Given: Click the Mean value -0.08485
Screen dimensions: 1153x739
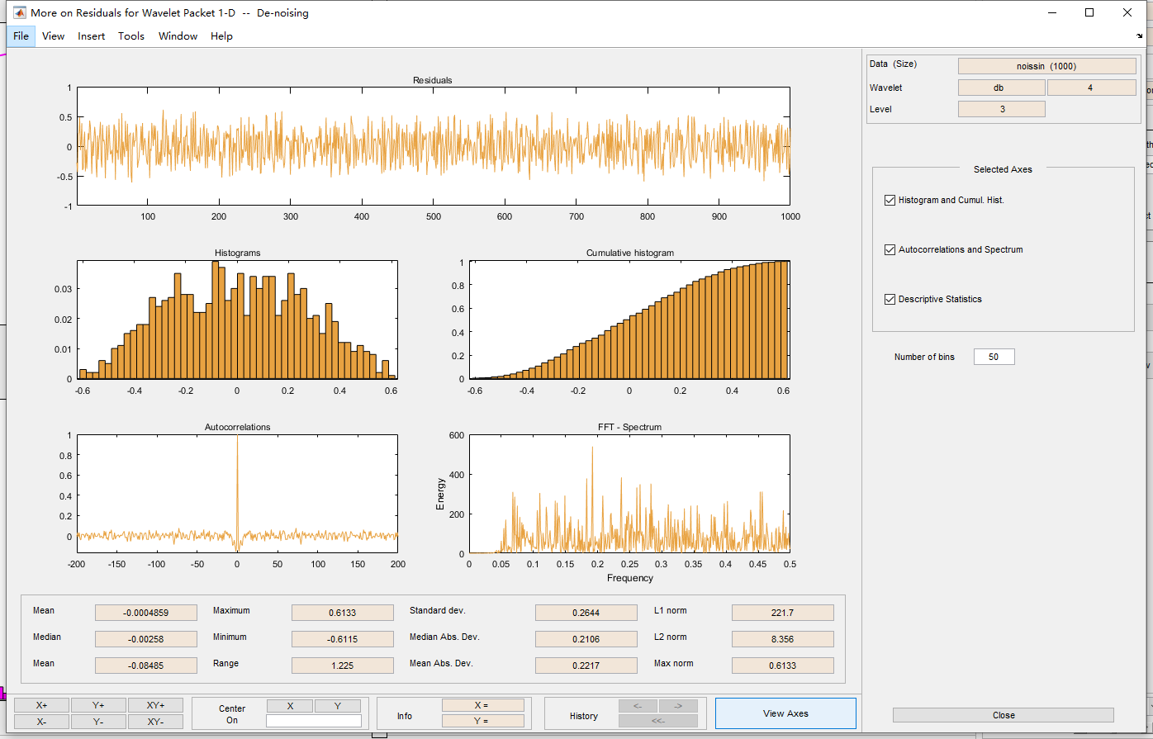Looking at the screenshot, I should [146, 666].
